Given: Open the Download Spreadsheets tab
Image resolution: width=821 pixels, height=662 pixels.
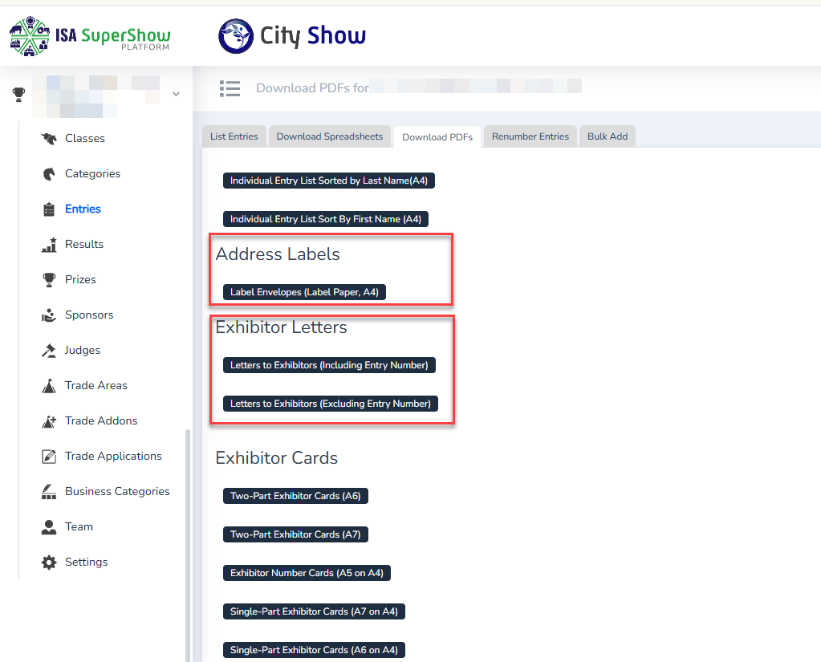Looking at the screenshot, I should coord(329,136).
